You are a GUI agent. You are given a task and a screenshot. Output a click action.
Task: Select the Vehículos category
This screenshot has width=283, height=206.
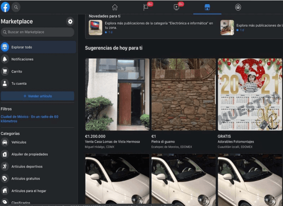pyautogui.click(x=19, y=142)
